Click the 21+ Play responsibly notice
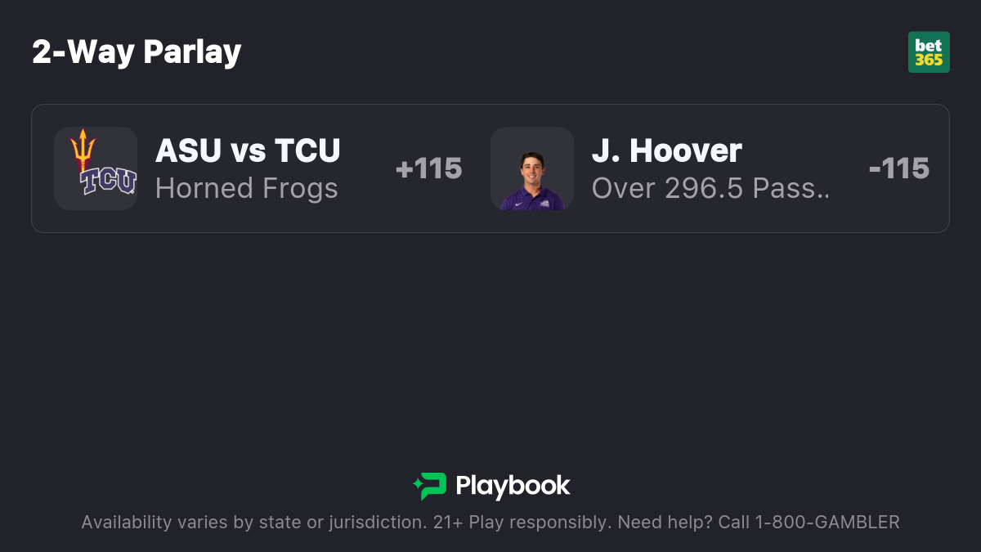Viewport: 981px width, 552px height. click(521, 523)
